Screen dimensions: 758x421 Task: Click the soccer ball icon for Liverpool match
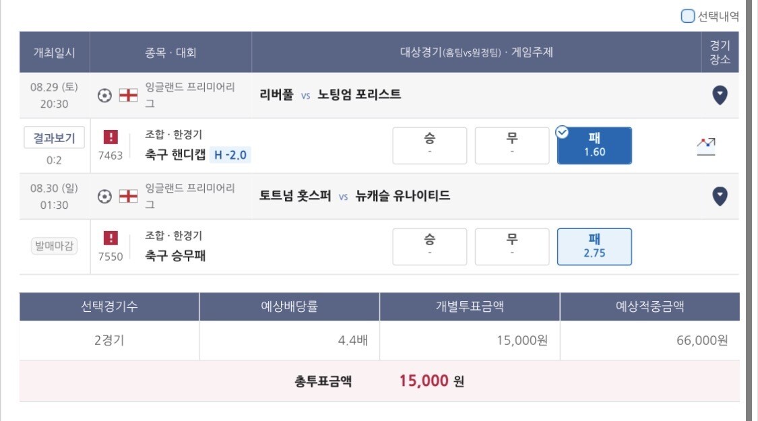pos(104,96)
